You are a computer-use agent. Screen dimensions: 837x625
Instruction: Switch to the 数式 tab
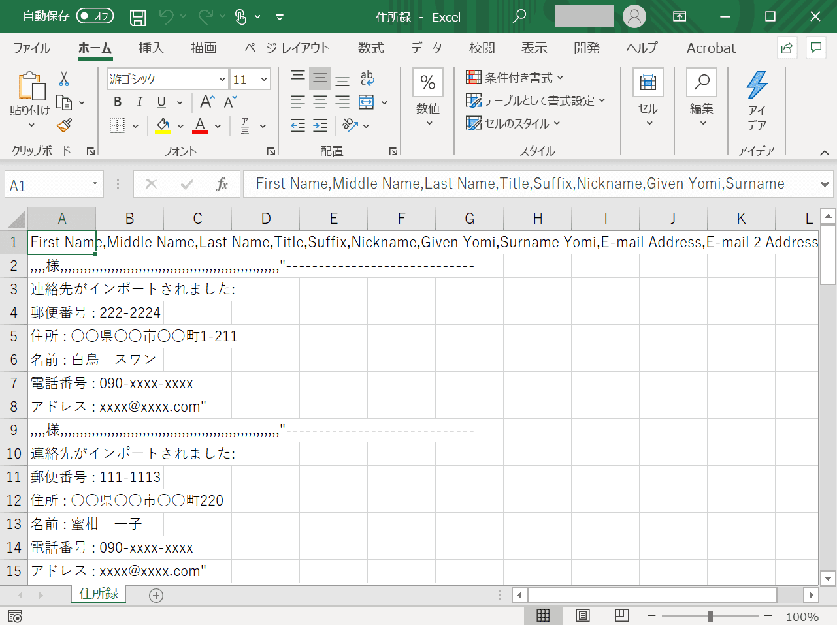(371, 48)
